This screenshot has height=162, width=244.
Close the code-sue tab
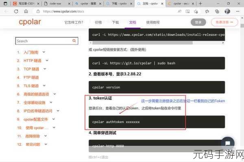[x=69, y=4]
